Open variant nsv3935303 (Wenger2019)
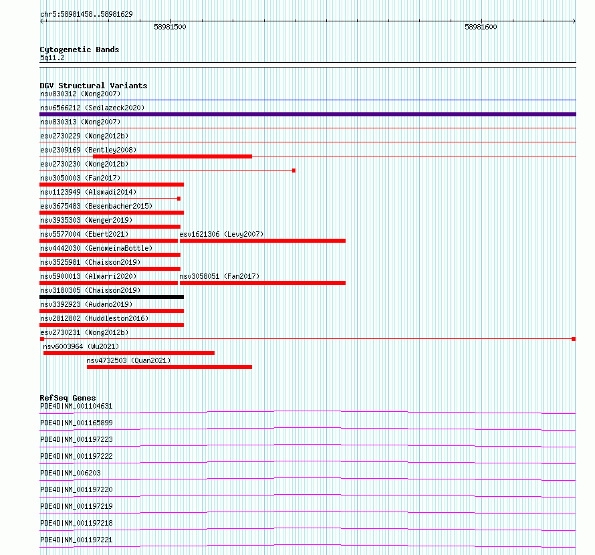This screenshot has width=595, height=555. [x=86, y=220]
